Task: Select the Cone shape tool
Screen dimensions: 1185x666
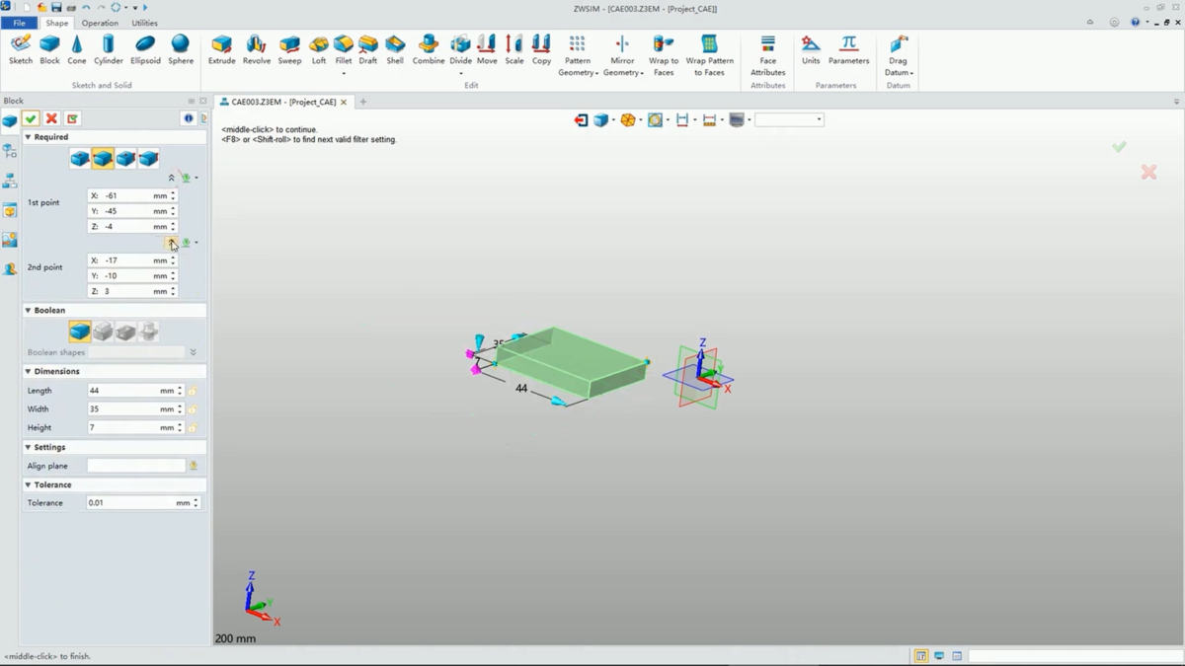Action: point(77,49)
